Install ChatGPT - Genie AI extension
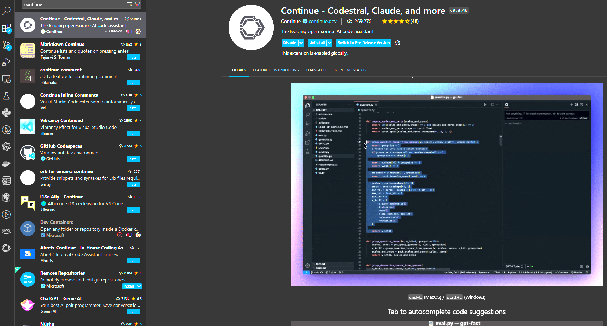Image resolution: width=607 pixels, height=326 pixels. (134, 312)
